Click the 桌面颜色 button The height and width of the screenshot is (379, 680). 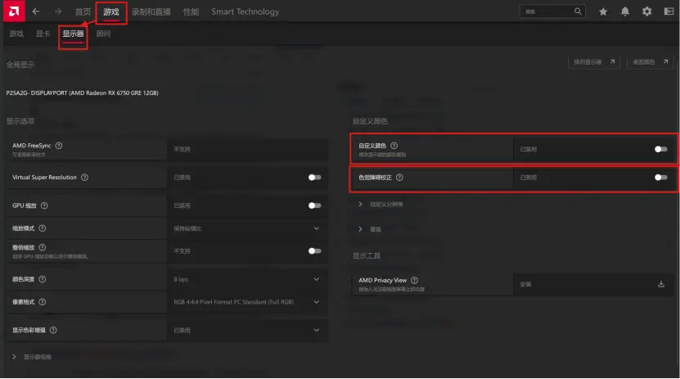651,62
